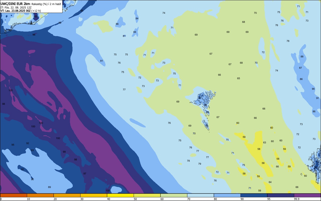The width and height of the screenshot is (321, 201).
Task: Click the bright yellow 40–50 legend swatch
Action: click(x=120, y=195)
